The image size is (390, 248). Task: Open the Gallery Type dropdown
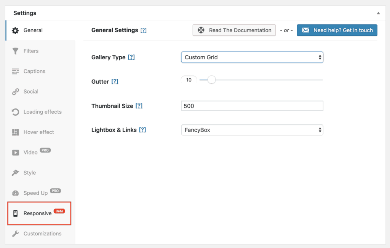tap(252, 57)
